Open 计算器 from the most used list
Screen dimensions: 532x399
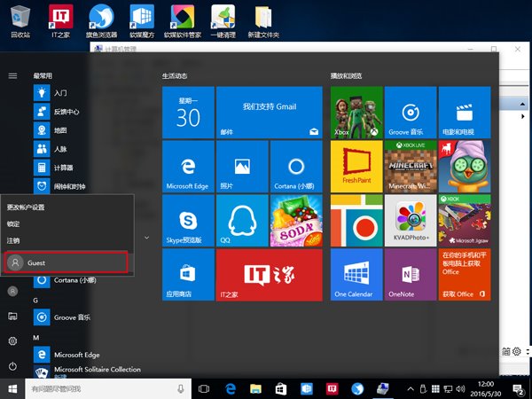point(66,167)
